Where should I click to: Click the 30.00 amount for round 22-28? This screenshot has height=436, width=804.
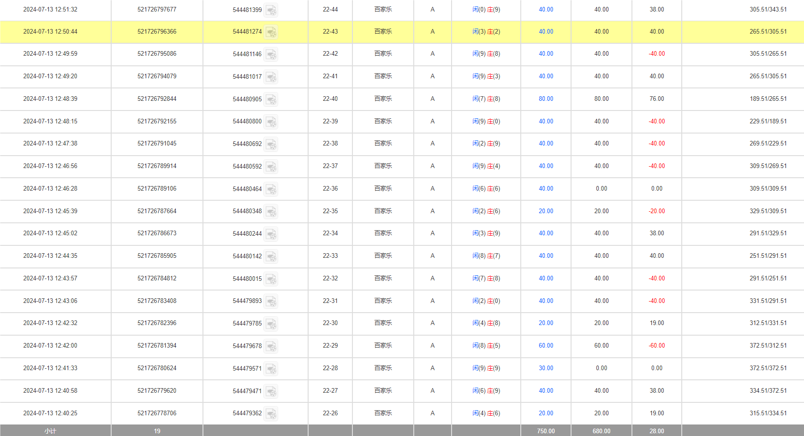tap(546, 368)
